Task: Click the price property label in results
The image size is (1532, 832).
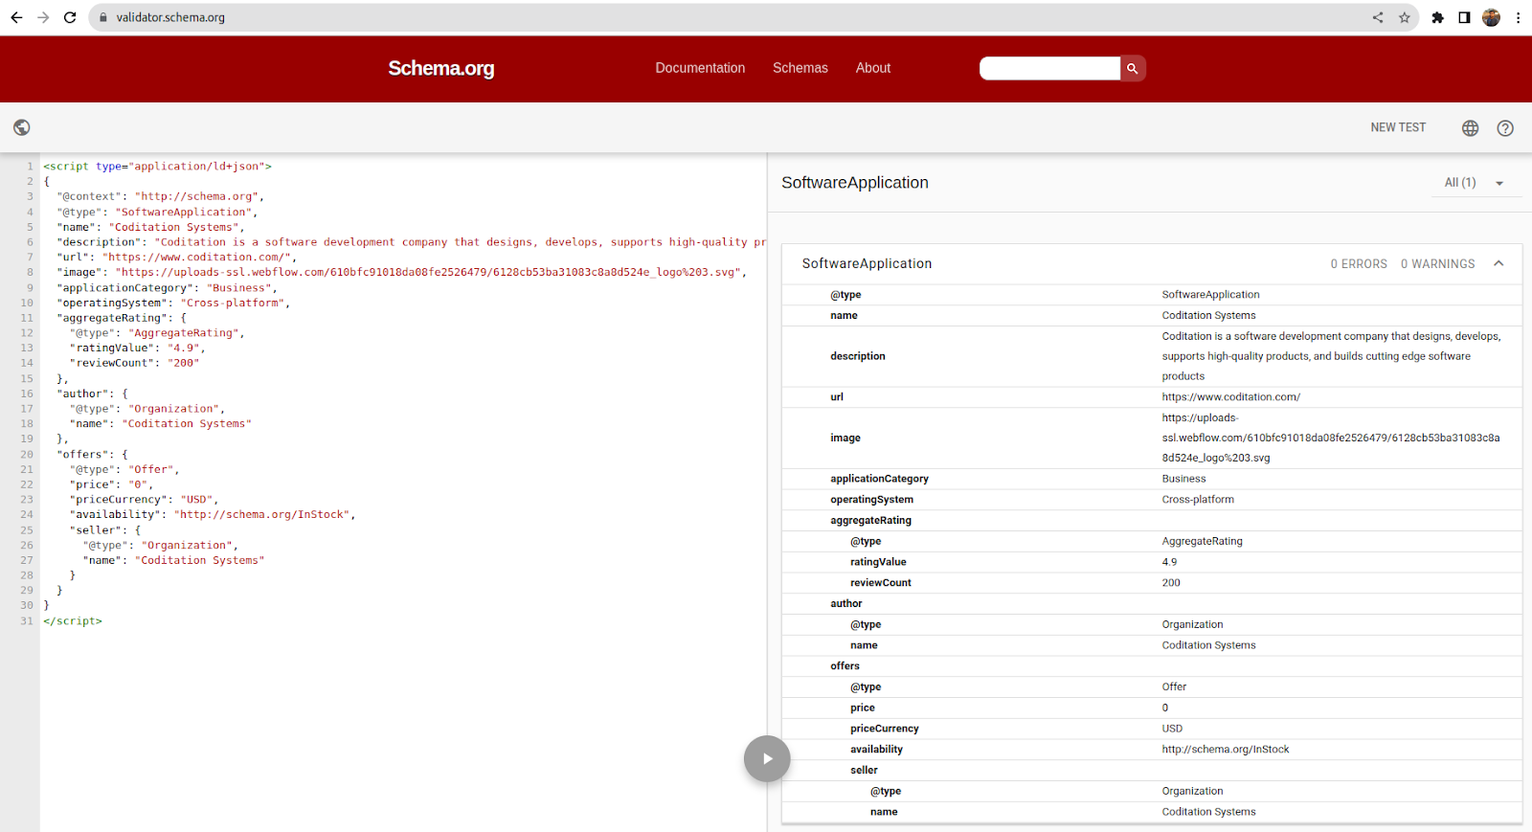Action: click(x=863, y=708)
